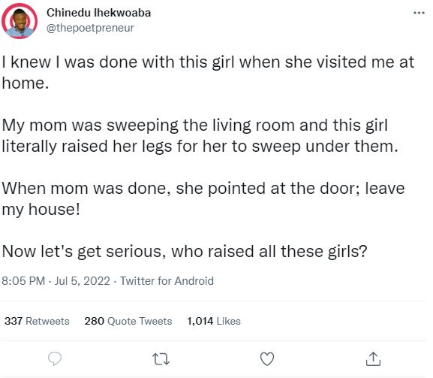Click the 'When mom was done' line
Image resolution: width=433 pixels, height=378 pixels.
tap(203, 188)
